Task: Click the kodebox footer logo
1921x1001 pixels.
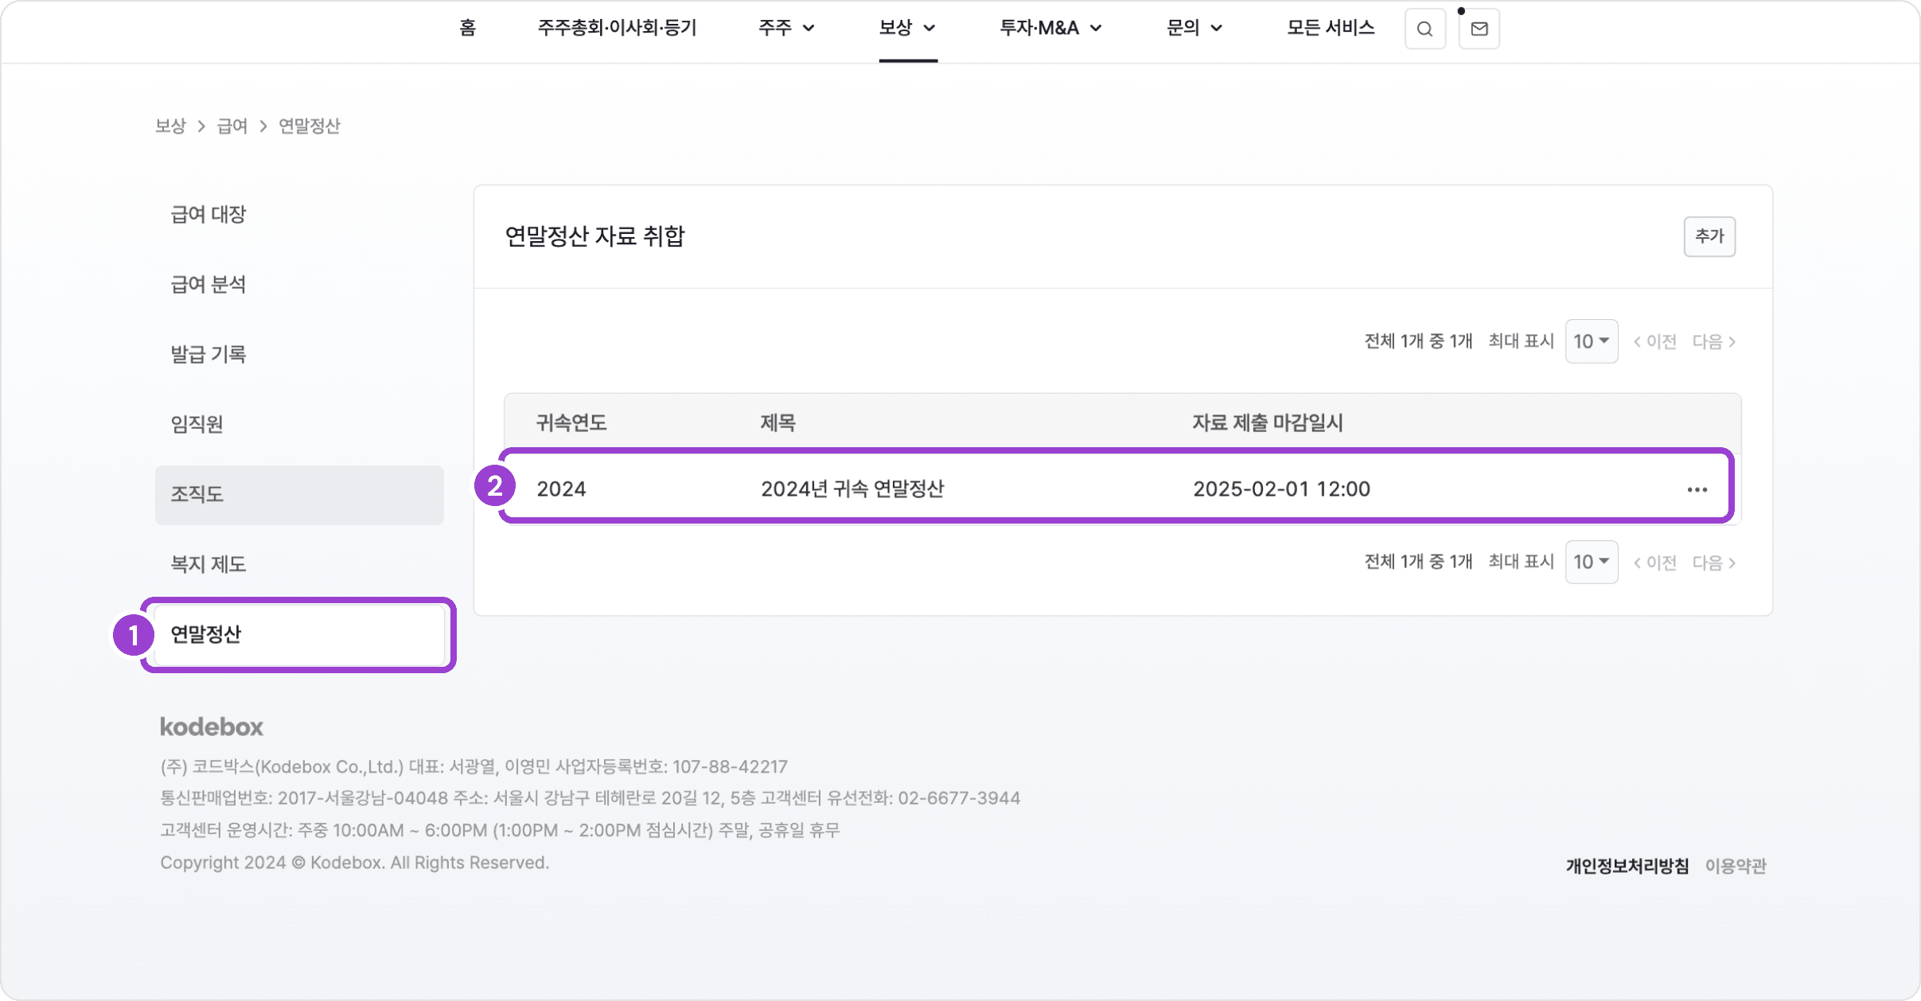Action: (x=212, y=726)
